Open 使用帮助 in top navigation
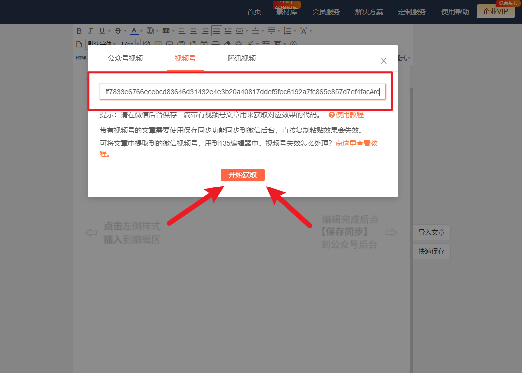 [455, 12]
